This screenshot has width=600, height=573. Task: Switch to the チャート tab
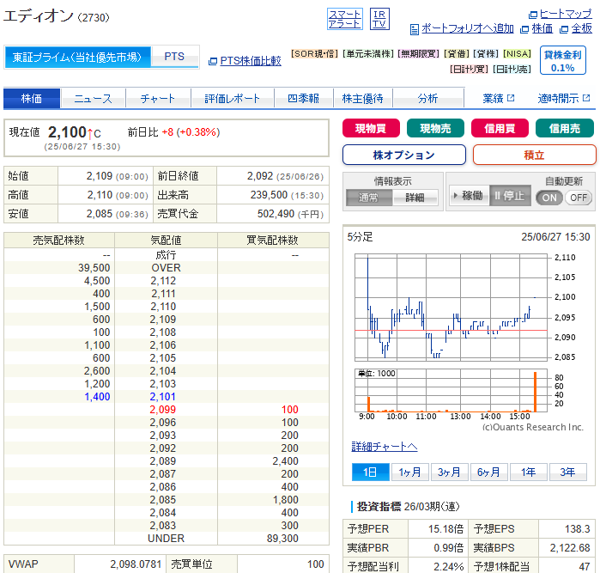(x=158, y=99)
